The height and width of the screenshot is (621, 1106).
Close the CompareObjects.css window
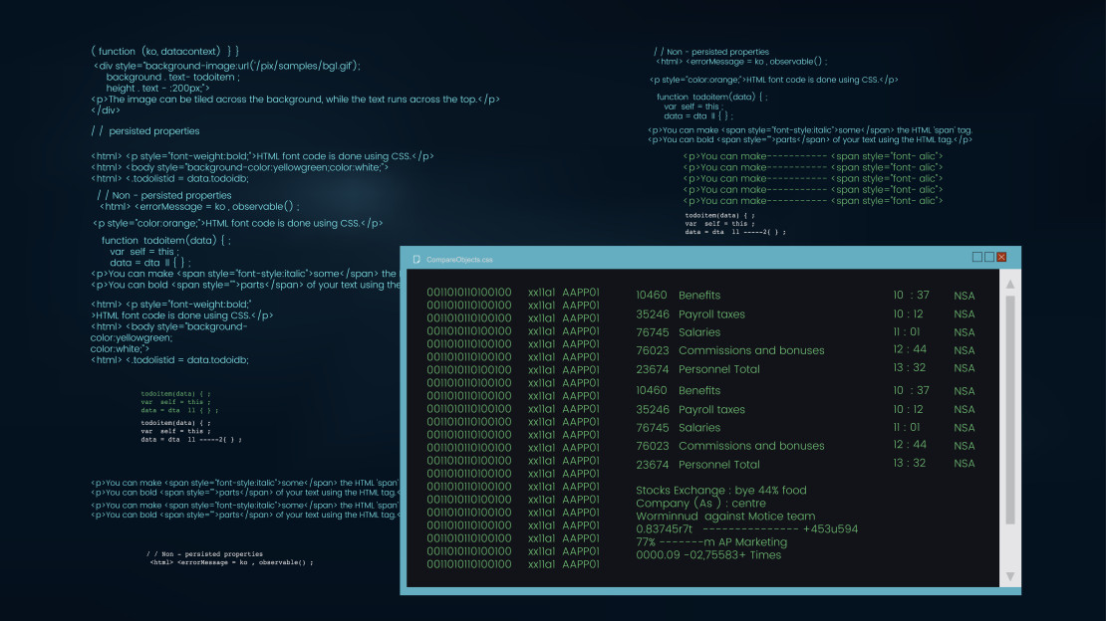(x=1001, y=257)
